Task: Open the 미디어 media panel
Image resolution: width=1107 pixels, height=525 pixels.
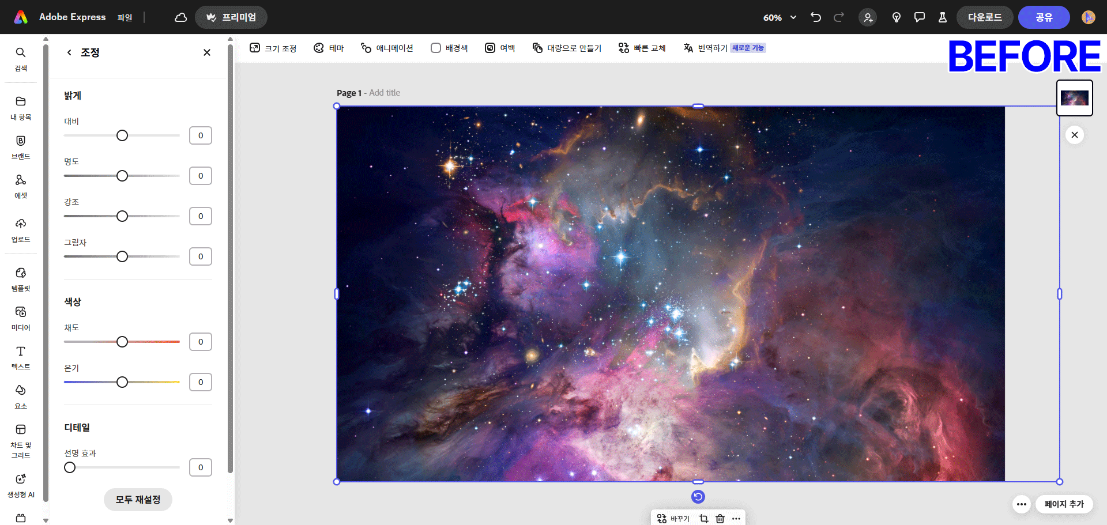Action: [x=21, y=318]
